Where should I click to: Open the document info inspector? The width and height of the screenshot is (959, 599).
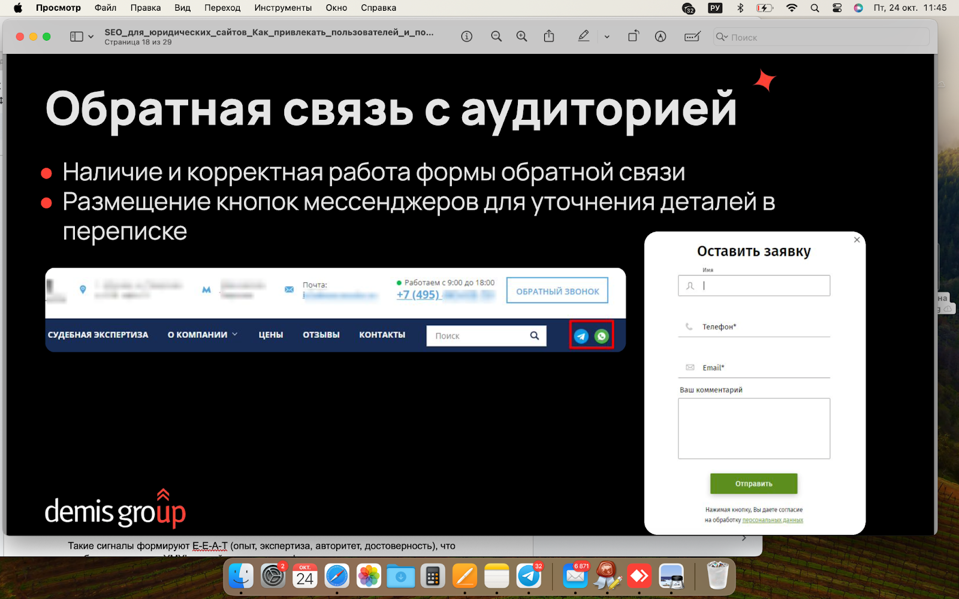pyautogui.click(x=466, y=37)
